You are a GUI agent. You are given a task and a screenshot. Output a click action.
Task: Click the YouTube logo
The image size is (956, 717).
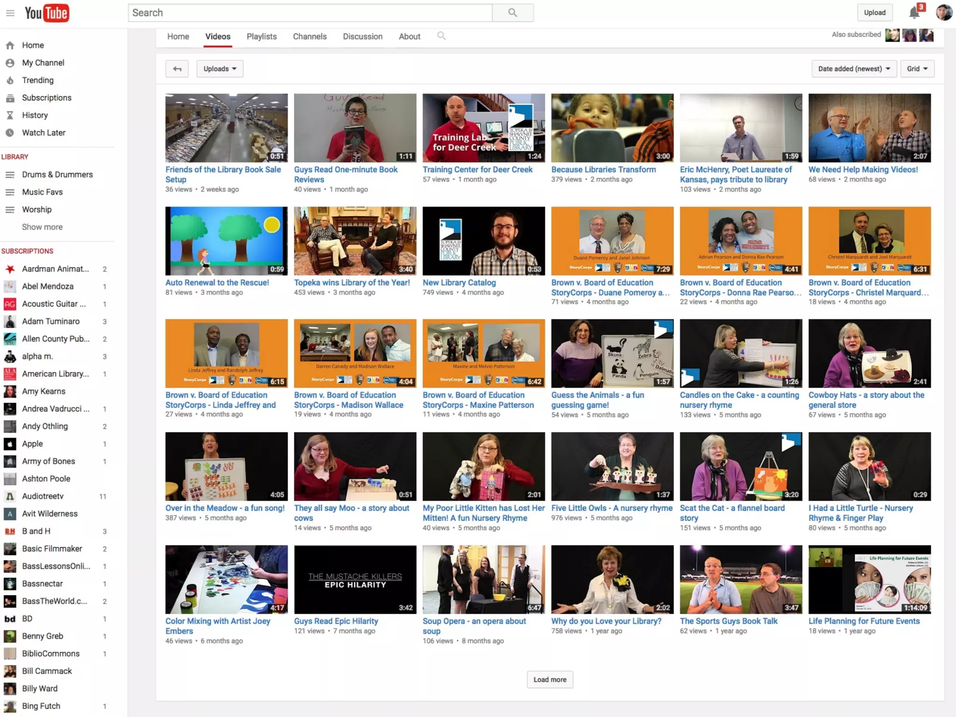47,13
